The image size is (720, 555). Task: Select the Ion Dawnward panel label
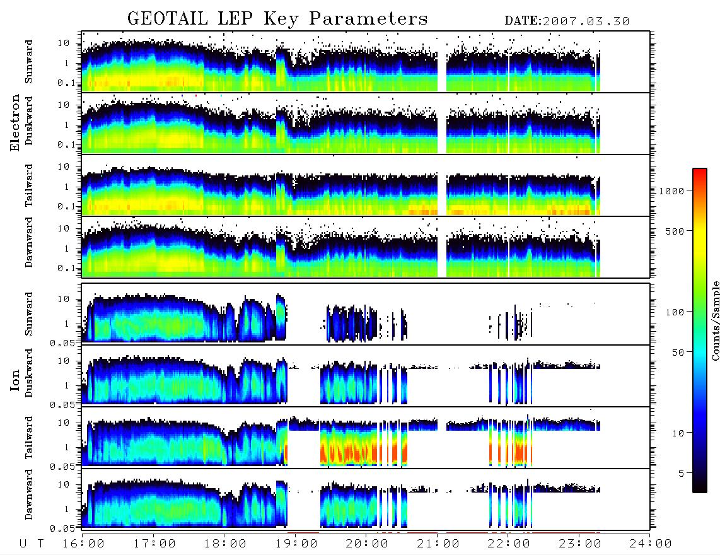coord(29,494)
